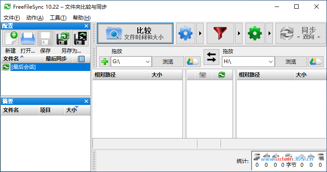Click right grid 大小 column header
The height and width of the screenshot is (172, 327).
(310, 75)
